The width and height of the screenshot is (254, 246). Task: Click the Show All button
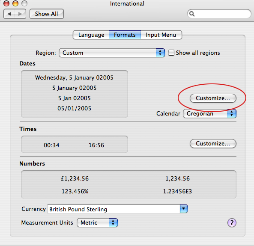[x=47, y=14]
